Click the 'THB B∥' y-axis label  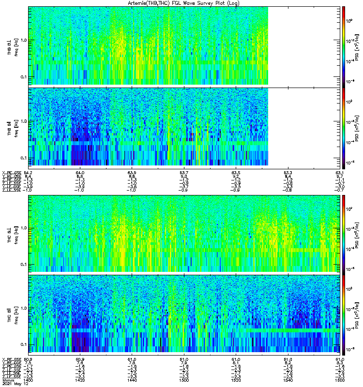coord(10,128)
